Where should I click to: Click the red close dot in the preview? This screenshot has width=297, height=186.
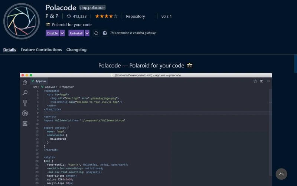(x=23, y=75)
